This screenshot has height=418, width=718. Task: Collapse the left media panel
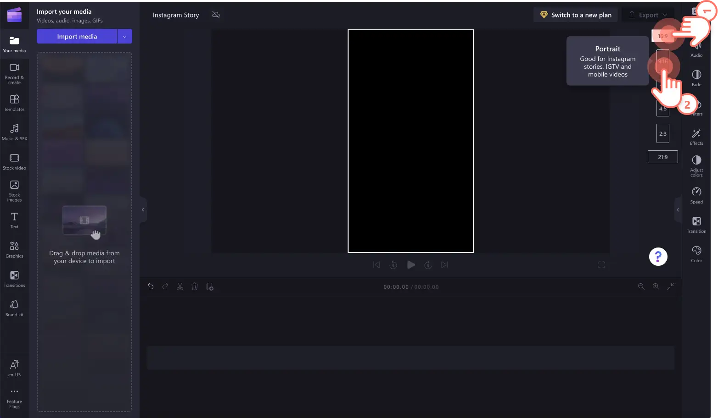[143, 209]
